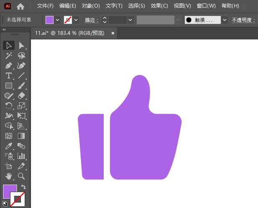
Task: Open the 文件(F) menu
Action: click(45, 6)
